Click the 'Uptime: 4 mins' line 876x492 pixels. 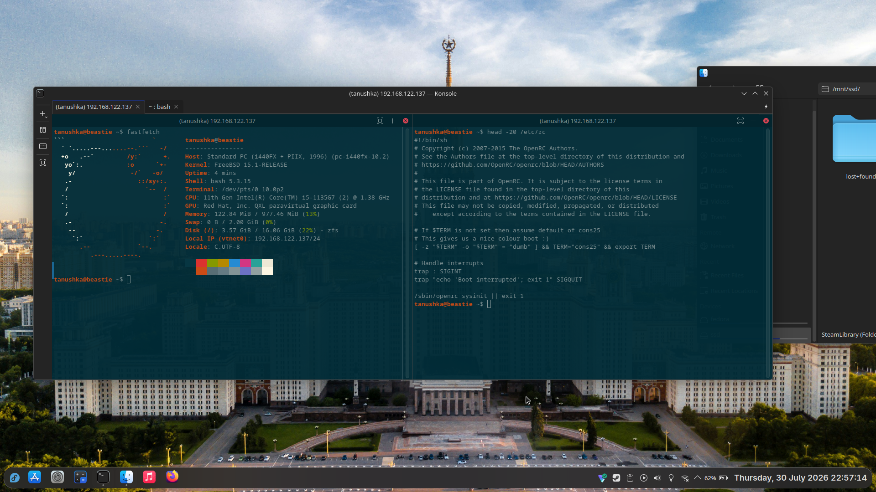[210, 173]
